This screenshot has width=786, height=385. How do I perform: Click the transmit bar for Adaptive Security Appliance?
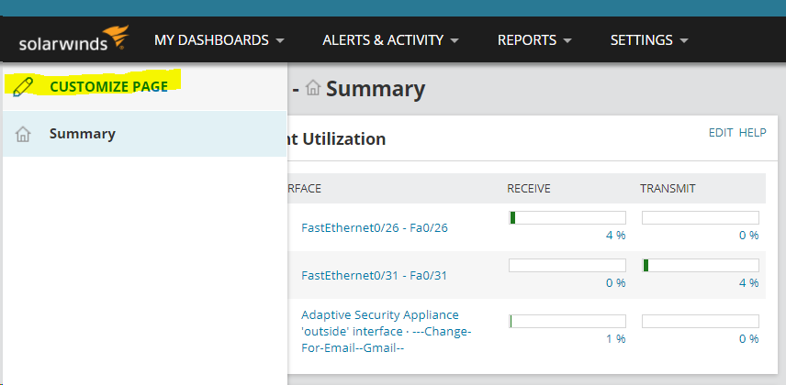701,322
